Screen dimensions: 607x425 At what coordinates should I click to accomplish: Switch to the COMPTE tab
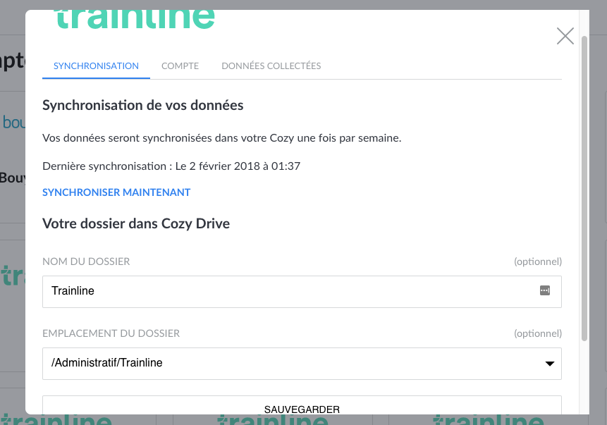pos(180,66)
